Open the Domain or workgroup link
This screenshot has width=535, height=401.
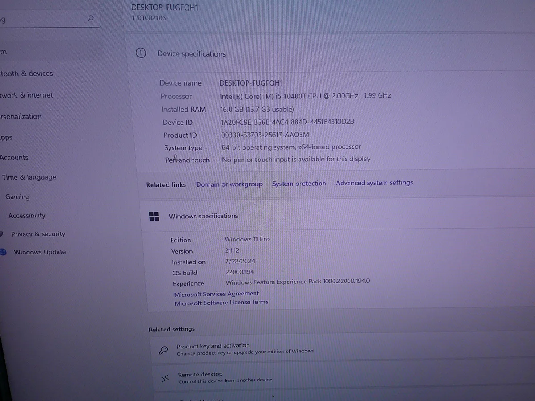point(229,184)
